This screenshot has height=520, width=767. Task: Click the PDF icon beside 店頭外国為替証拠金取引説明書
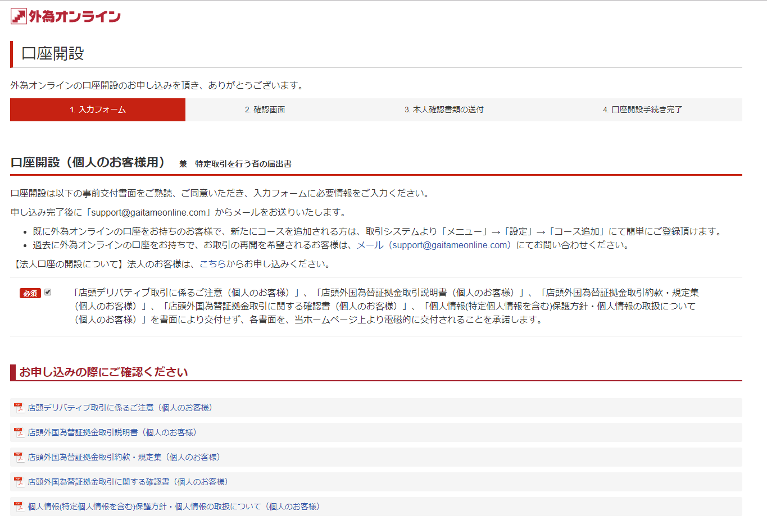[x=19, y=432]
